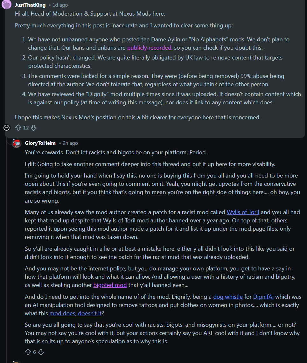
Task: Click the '1d ago' timestamp
Action: click(x=60, y=5)
